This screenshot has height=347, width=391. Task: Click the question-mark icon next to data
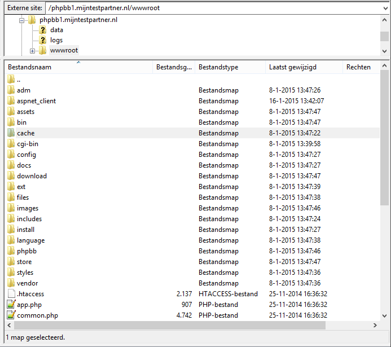[x=43, y=30]
